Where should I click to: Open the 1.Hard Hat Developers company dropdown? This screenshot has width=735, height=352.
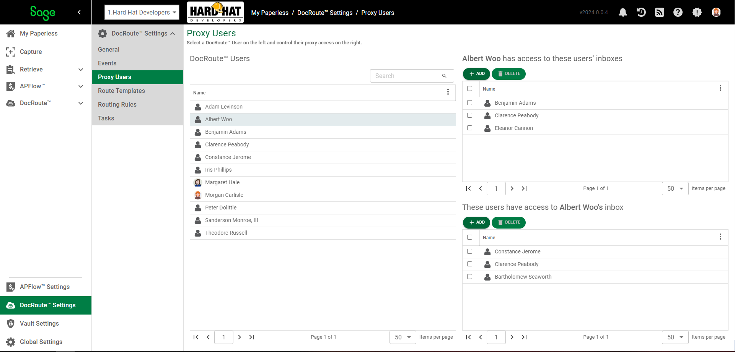click(142, 13)
